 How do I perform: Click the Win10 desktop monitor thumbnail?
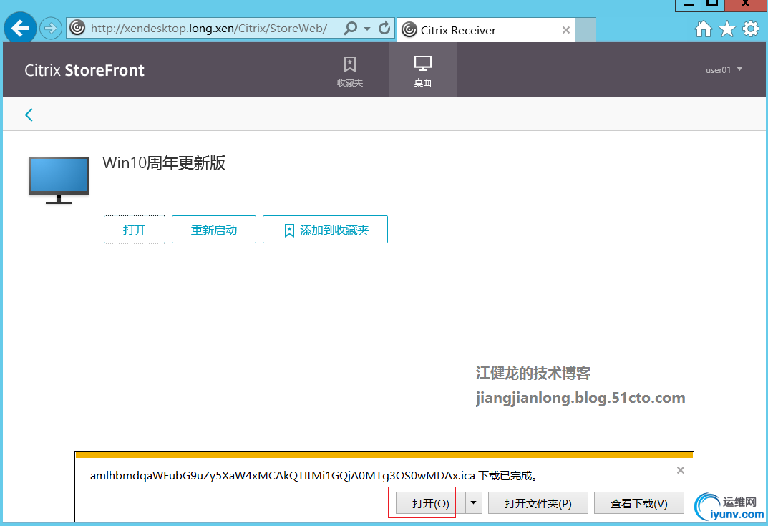[59, 180]
